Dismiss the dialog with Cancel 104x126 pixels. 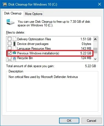(92, 120)
